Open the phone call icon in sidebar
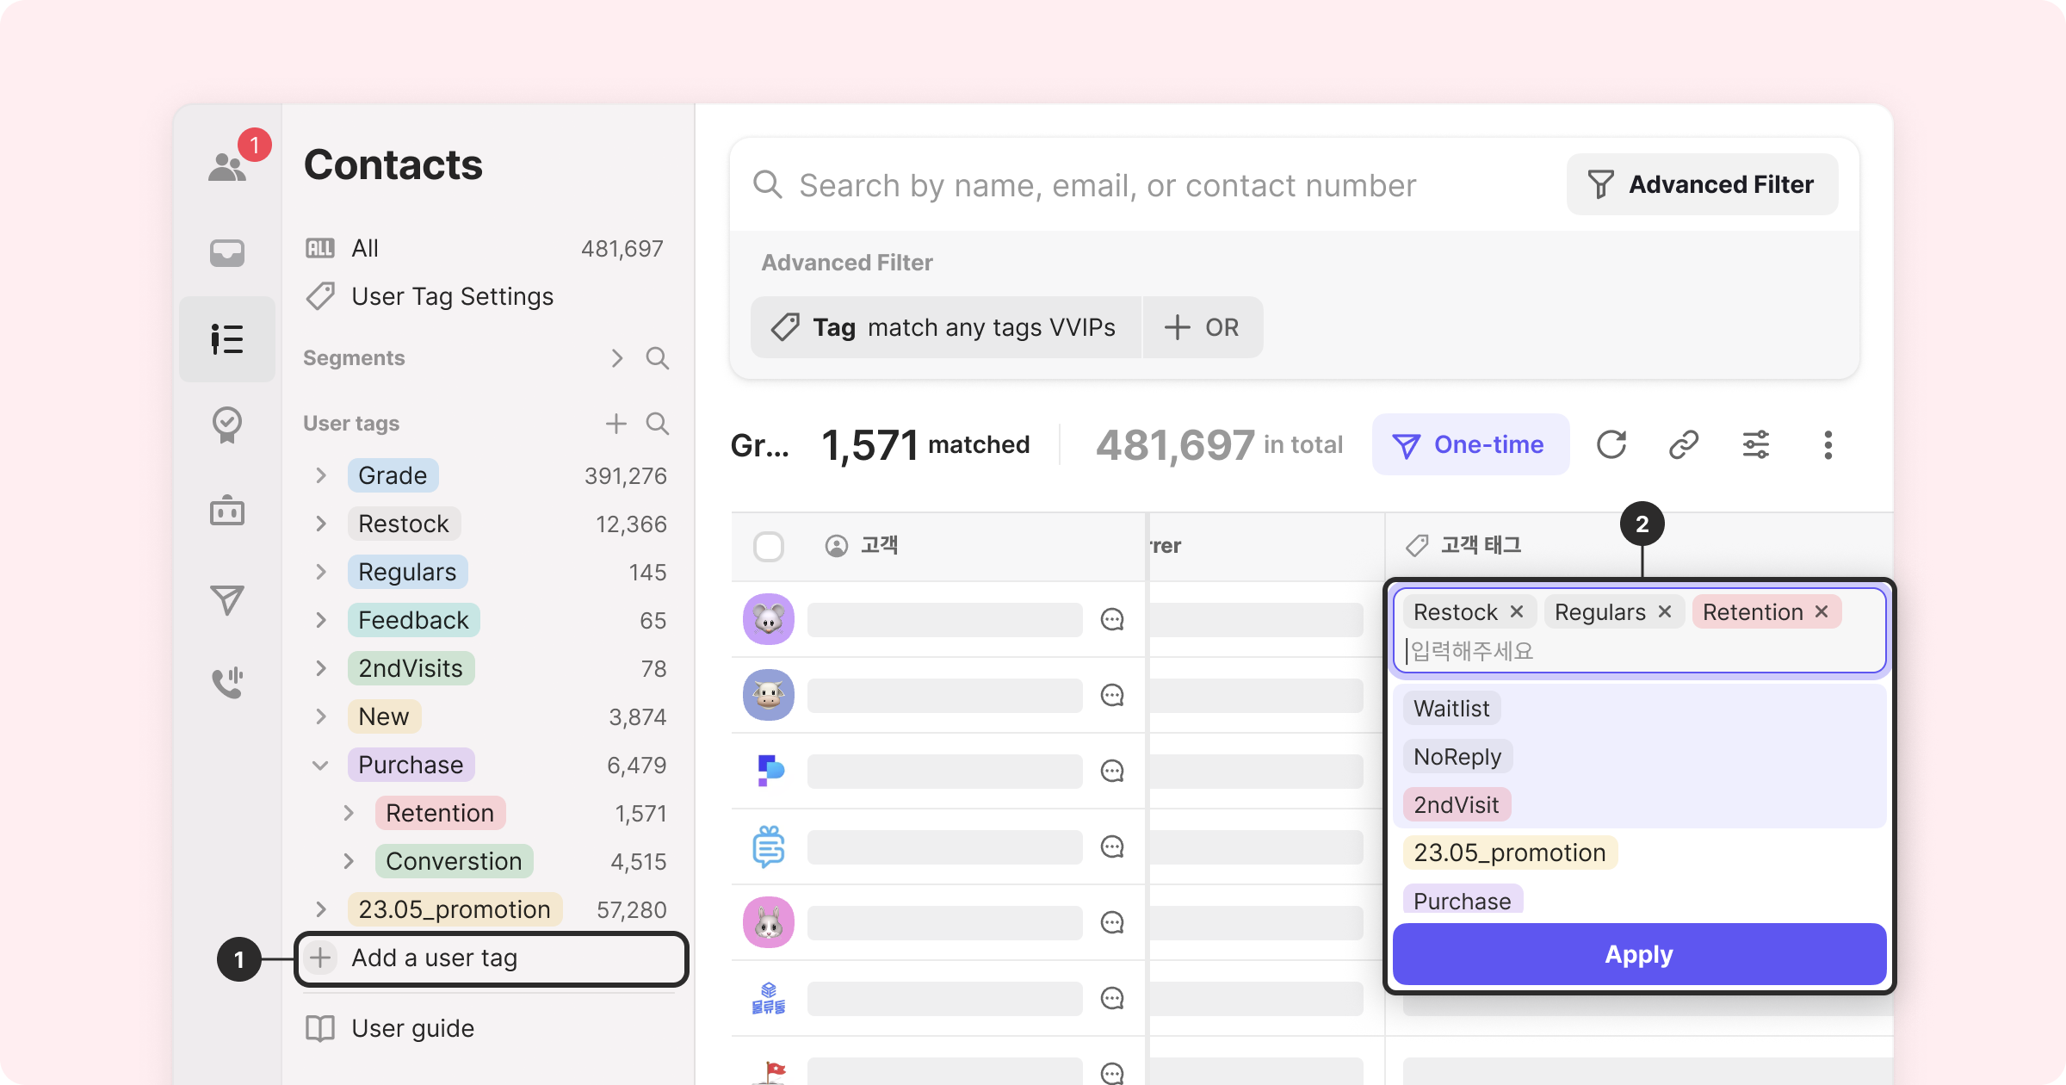Screen dimensions: 2066x1085 (227, 682)
